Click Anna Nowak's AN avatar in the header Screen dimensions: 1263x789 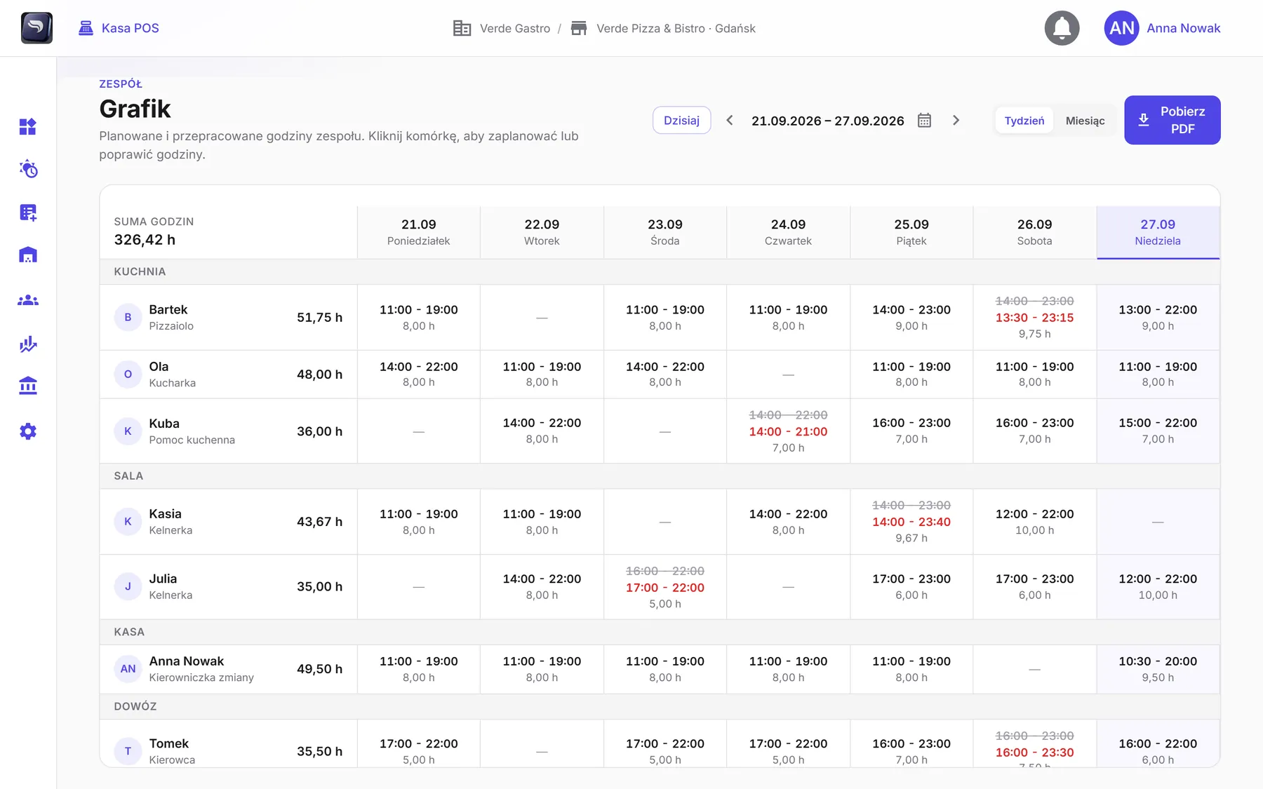point(1121,28)
